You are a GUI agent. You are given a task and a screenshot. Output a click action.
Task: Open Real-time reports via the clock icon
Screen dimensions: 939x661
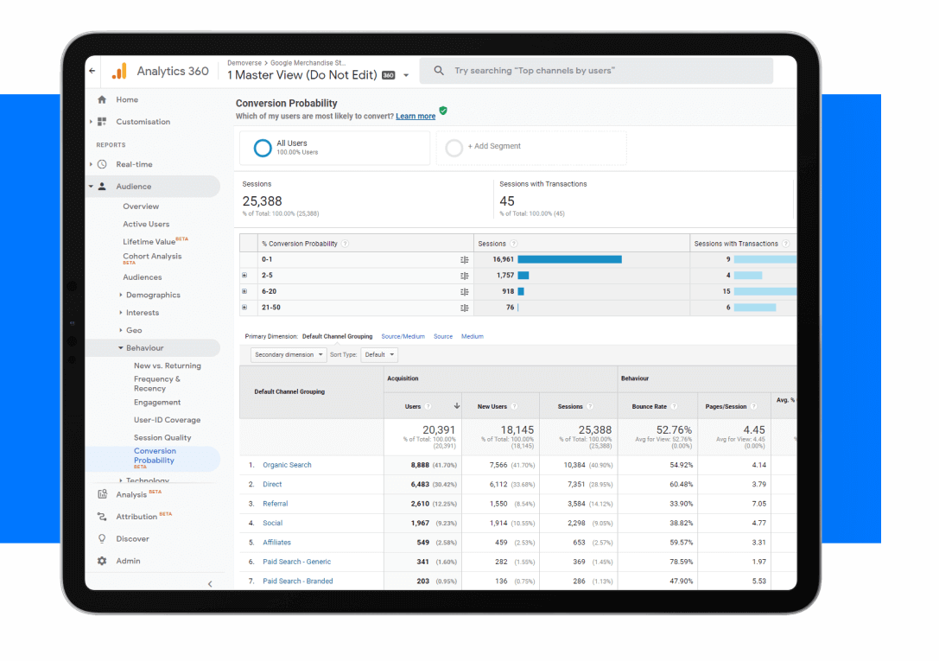[x=103, y=164]
